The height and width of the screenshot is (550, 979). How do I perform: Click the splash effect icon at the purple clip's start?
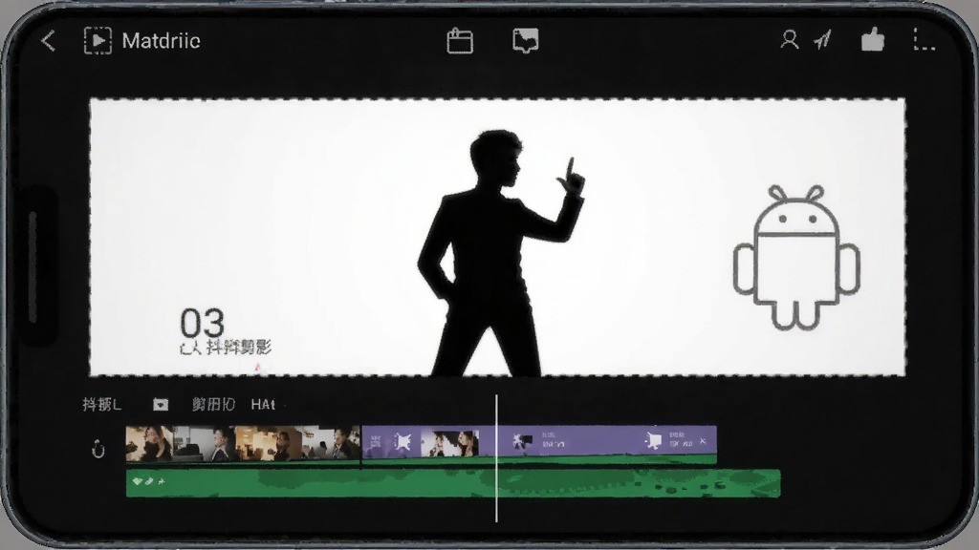402,443
